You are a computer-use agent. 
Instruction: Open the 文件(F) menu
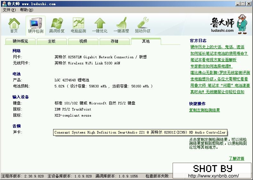pos(9,10)
